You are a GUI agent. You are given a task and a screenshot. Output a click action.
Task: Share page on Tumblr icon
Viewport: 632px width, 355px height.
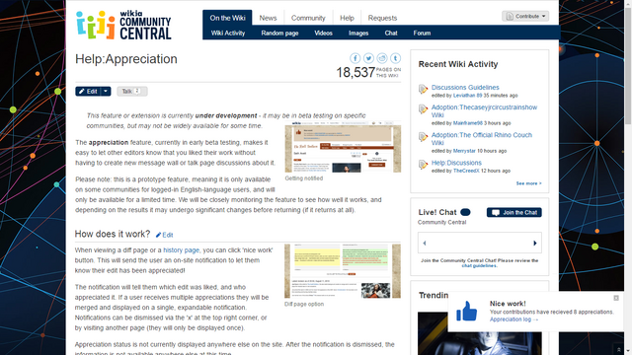point(395,58)
